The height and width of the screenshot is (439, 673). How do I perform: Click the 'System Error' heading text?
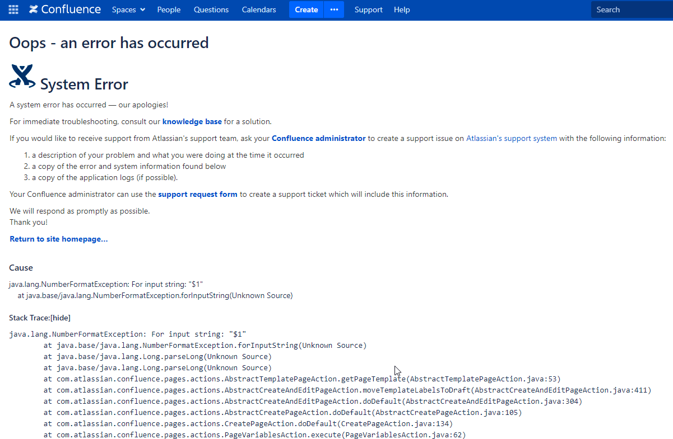(x=84, y=84)
